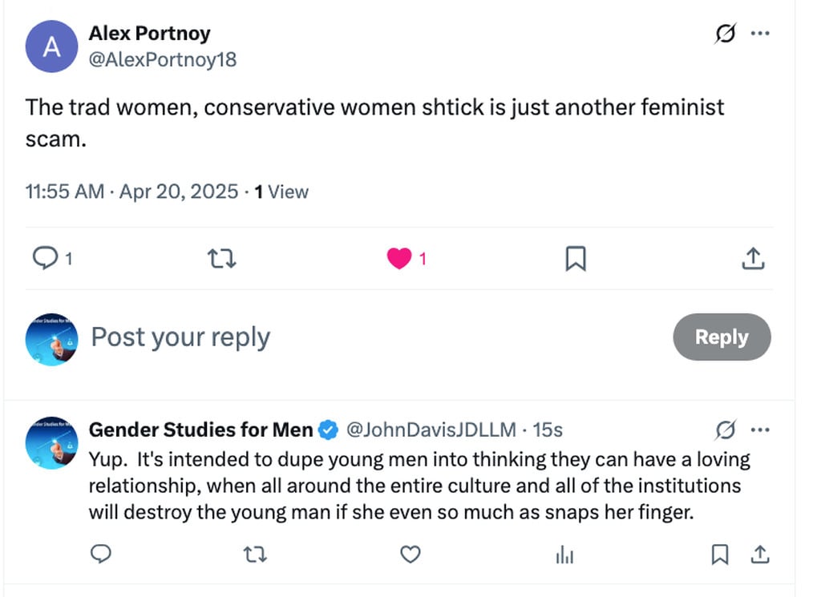Reply to the Gender Studies for Men comment
The image size is (821, 597).
pos(100,554)
